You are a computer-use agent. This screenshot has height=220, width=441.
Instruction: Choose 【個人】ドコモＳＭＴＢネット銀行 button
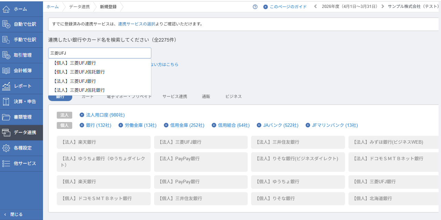point(104,199)
